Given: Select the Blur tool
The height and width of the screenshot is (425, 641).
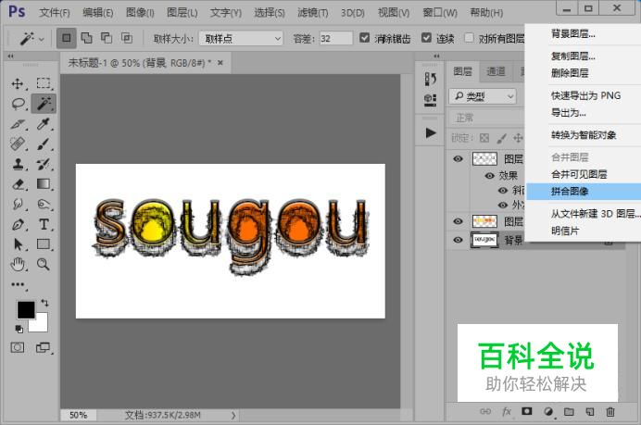Looking at the screenshot, I should 18,204.
